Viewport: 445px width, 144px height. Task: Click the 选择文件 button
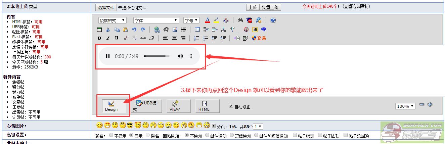(x=106, y=7)
